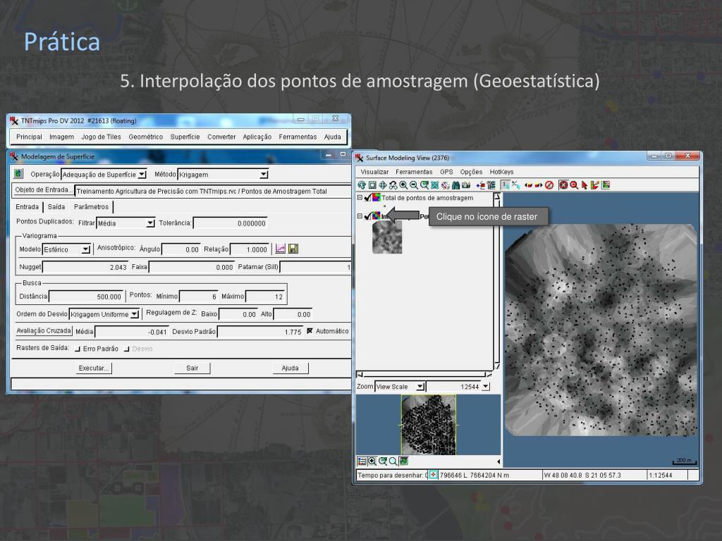Open the Zoom View Scale dropdown
This screenshot has height=541, width=722.
pos(400,387)
